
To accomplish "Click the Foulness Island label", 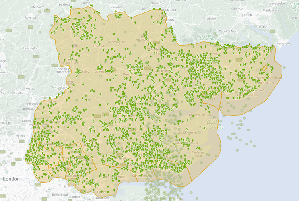I will pyautogui.click(x=198, y=154).
